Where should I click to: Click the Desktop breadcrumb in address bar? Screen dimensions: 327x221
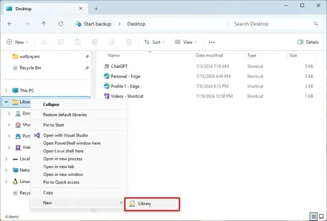[x=136, y=24]
